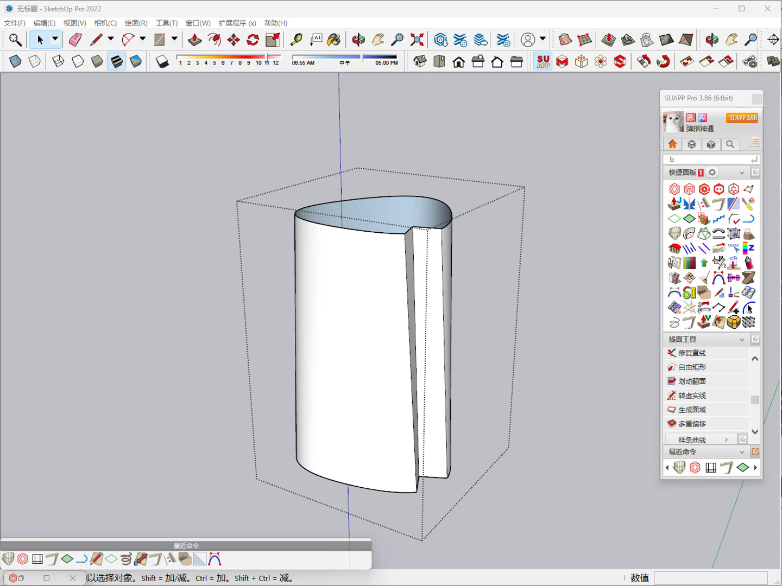
Task: Open the 扩展程序(x) menu
Action: [x=237, y=23]
